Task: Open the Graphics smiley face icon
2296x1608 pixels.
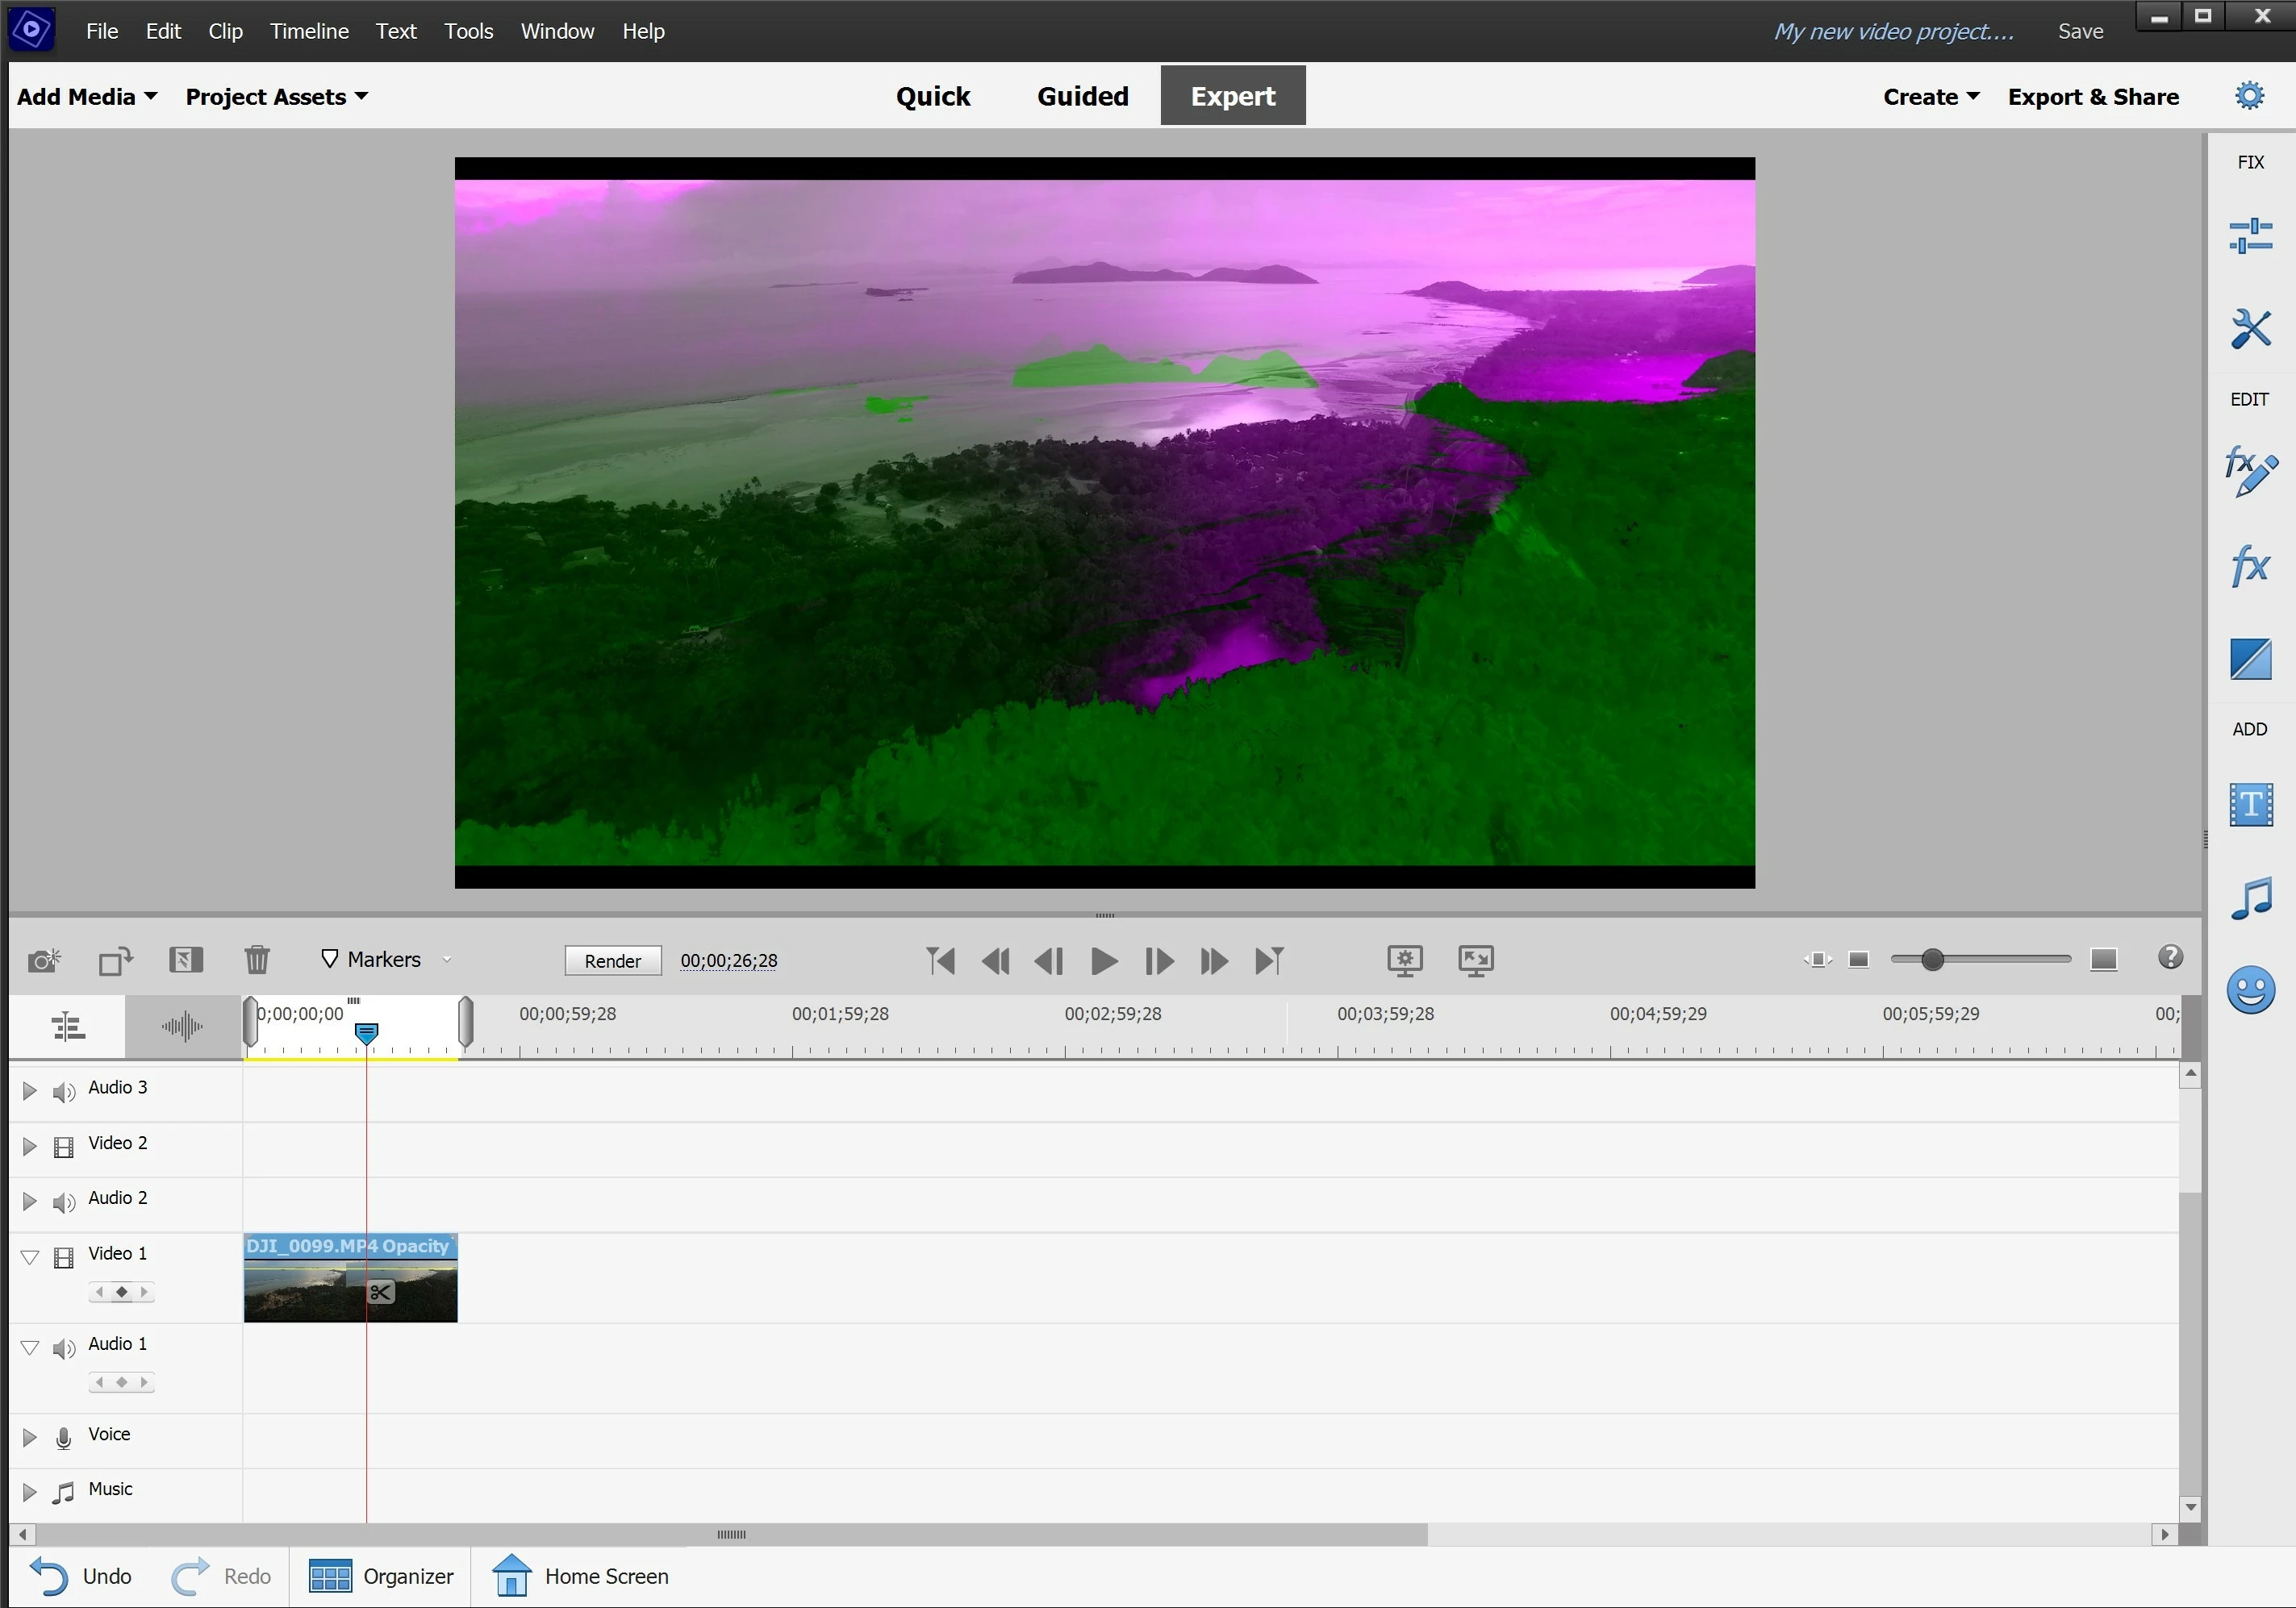Action: tap(2250, 989)
